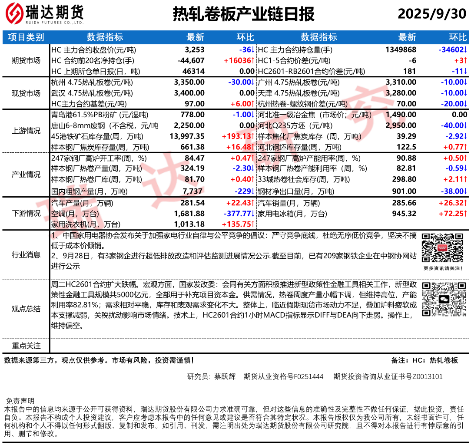Image resolution: width=471 pixels, height=445 pixels.
Task: Click researcher name 蔡跃辉
Action: 225,376
